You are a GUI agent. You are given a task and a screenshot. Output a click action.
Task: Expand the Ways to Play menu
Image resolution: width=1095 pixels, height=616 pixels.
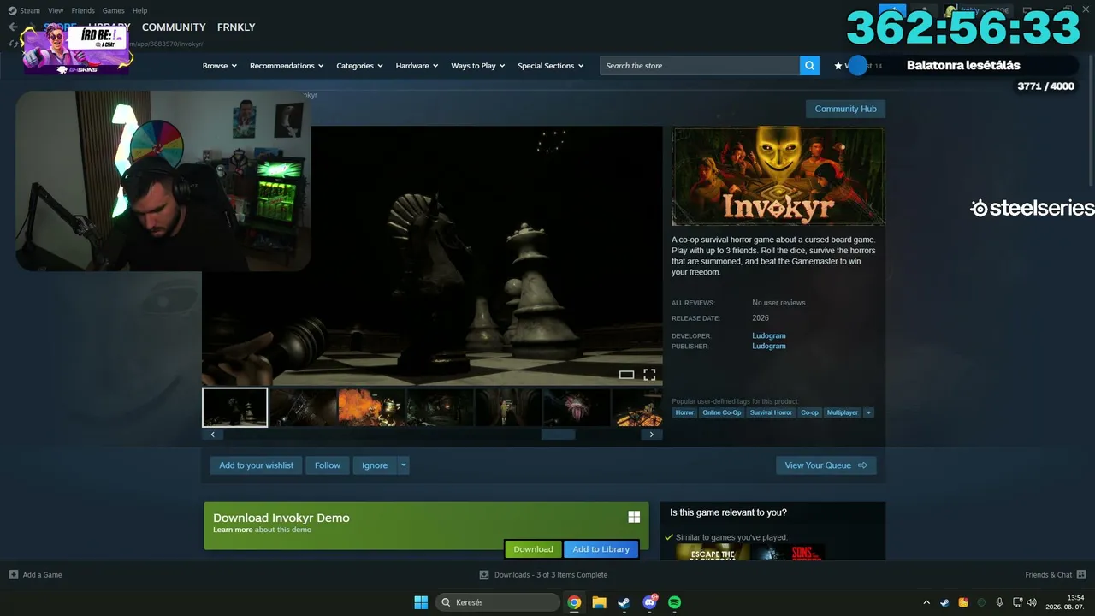[478, 66]
